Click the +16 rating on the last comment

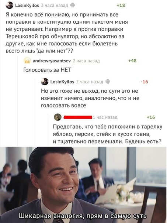click(151, 117)
